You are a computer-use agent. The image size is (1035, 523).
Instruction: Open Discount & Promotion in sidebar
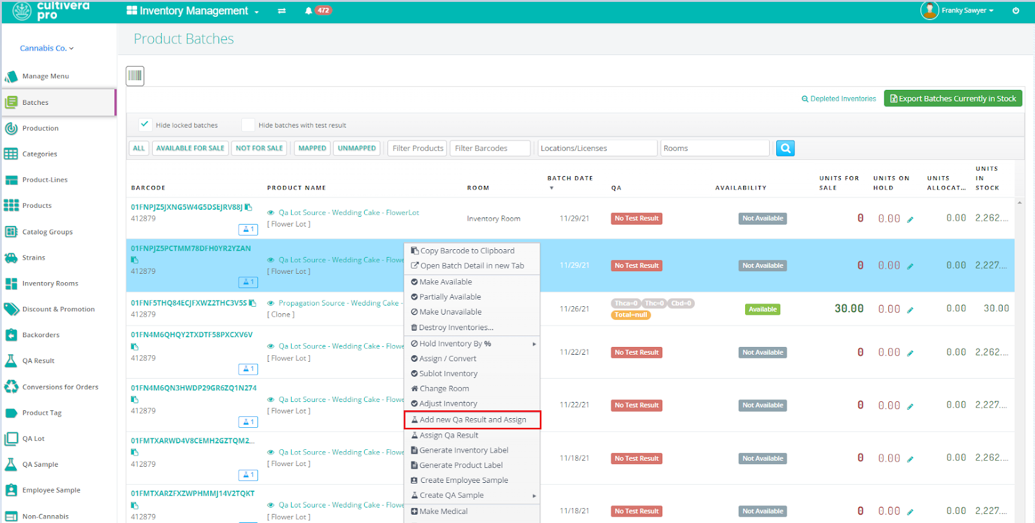pyautogui.click(x=58, y=309)
